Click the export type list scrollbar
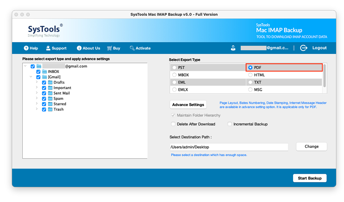 click(x=324, y=76)
